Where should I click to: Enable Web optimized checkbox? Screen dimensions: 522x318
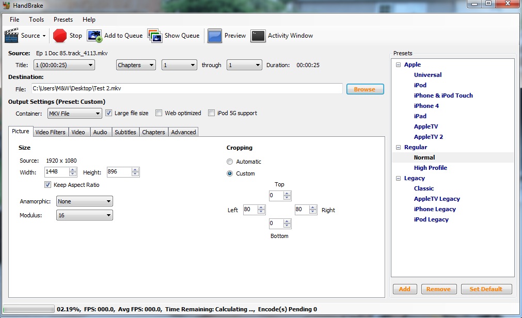click(159, 113)
